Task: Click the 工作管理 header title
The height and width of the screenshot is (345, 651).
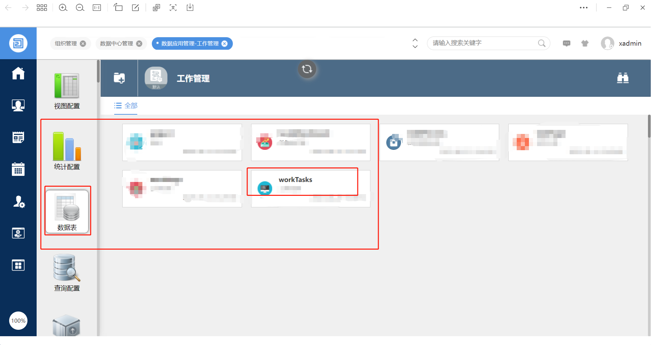Action: (193, 78)
